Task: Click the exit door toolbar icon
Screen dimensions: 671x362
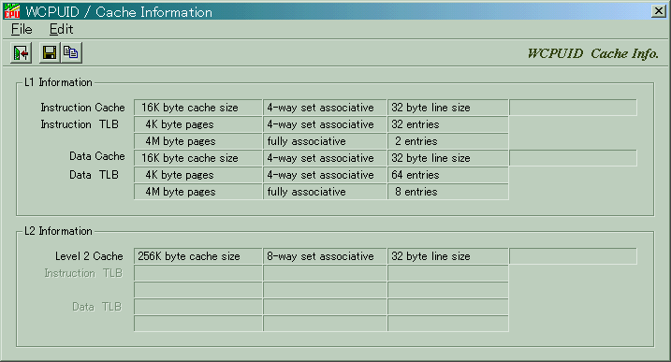Action: click(x=21, y=53)
